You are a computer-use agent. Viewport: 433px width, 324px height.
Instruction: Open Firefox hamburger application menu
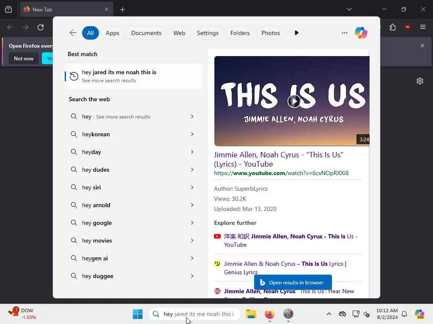point(422,27)
